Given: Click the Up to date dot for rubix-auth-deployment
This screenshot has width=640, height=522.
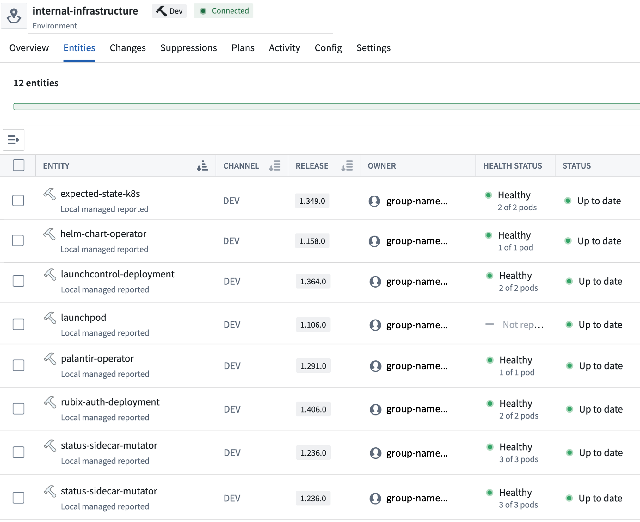Looking at the screenshot, I should [x=569, y=409].
